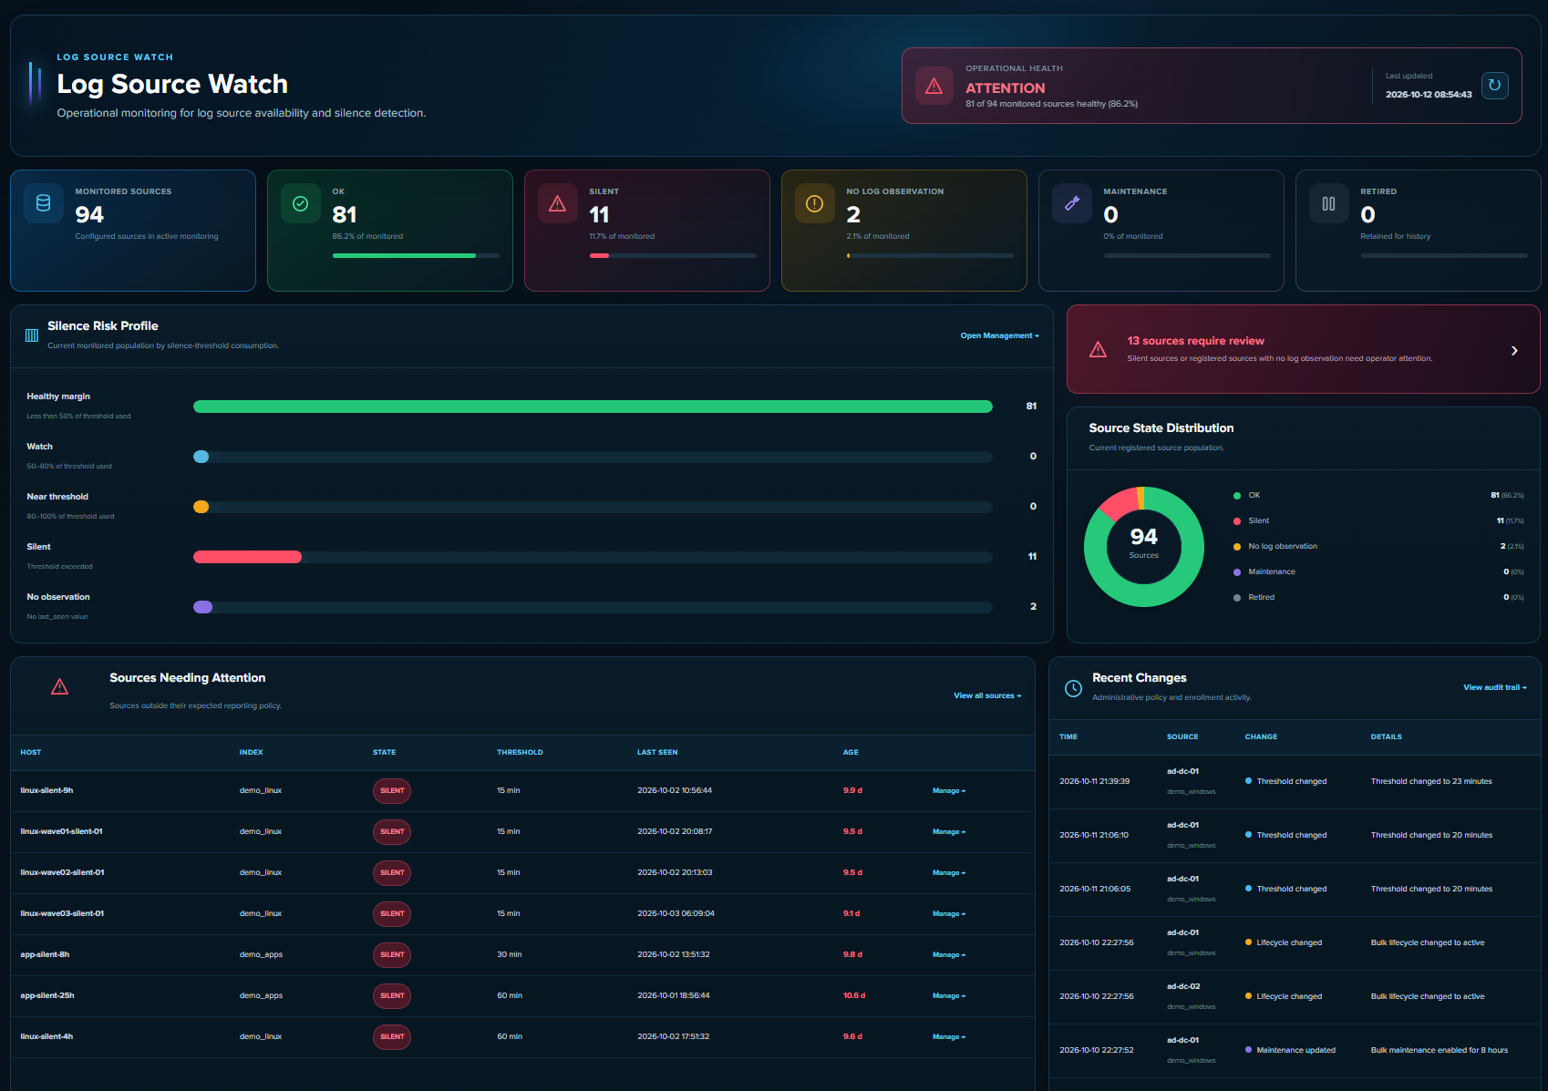Viewport: 1548px width, 1091px height.
Task: Click the SILENT badge for linux-silent-9h
Action: 392,791
